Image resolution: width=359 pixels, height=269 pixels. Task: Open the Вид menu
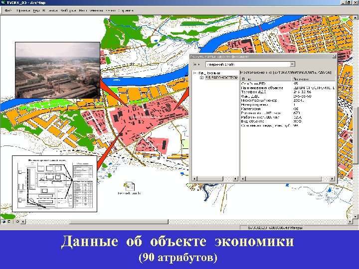click(x=36, y=10)
